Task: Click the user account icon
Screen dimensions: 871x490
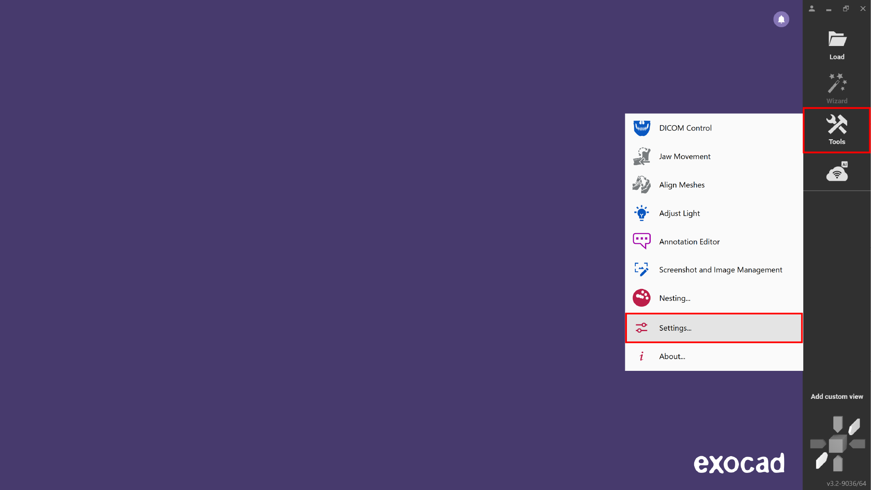Action: point(812,8)
